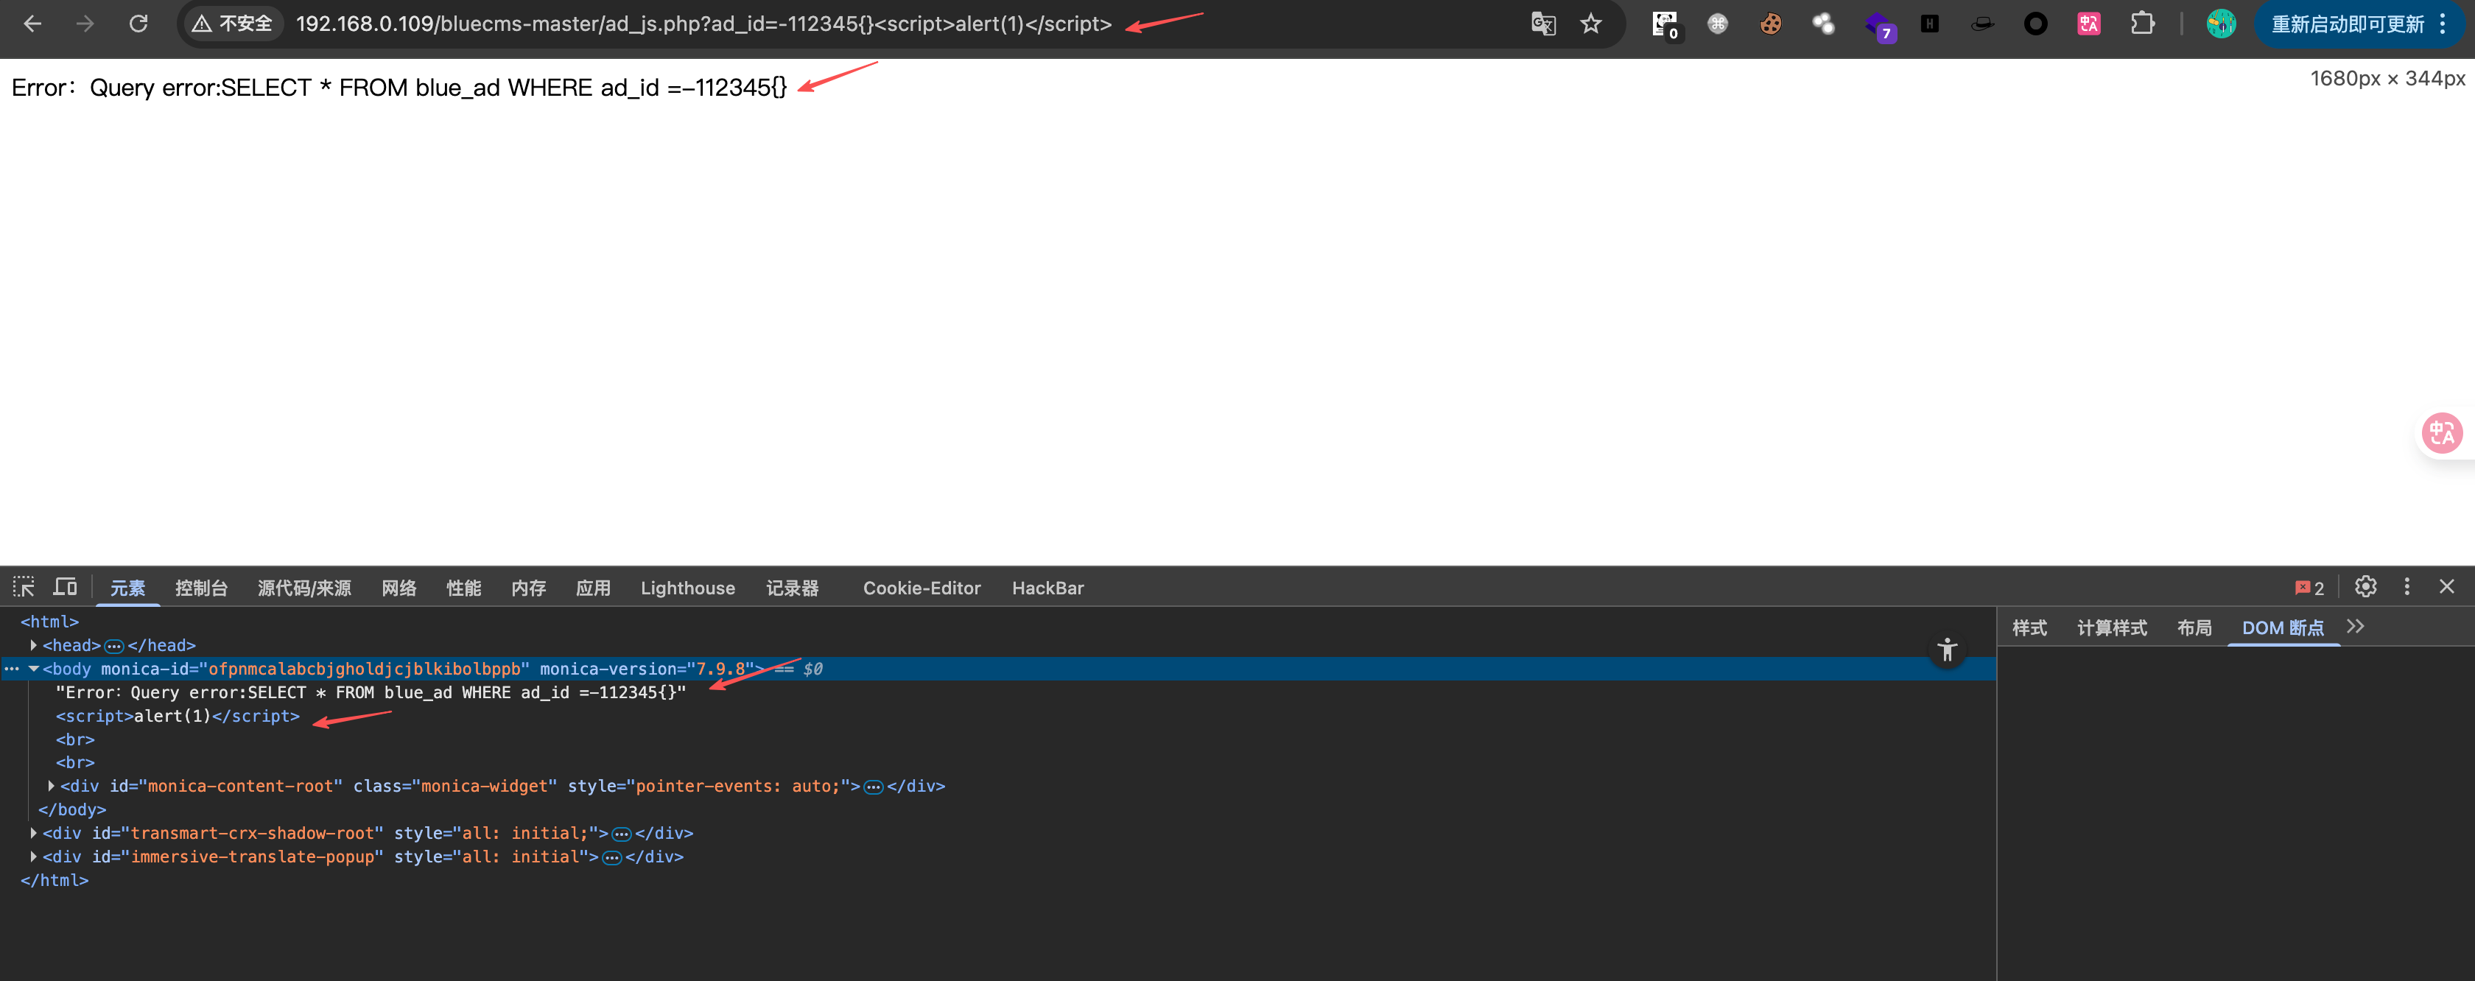Click the browser back arrow
2475x981 pixels.
(32, 23)
